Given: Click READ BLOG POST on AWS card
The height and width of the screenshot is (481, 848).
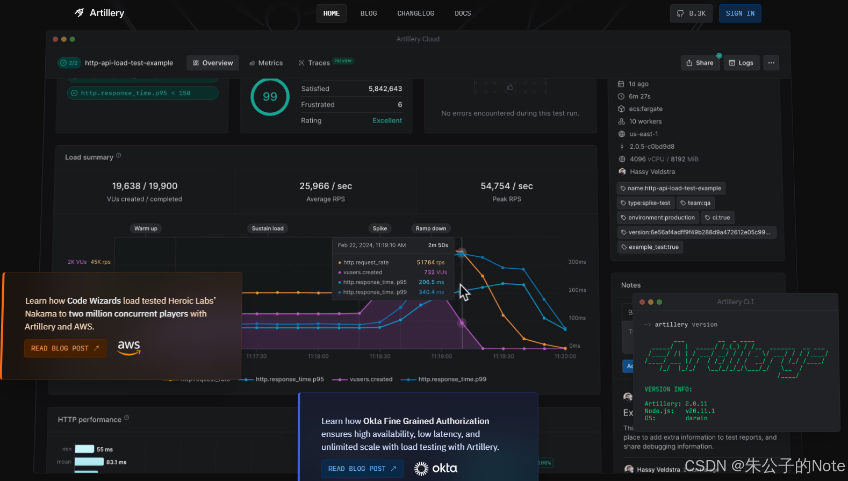Looking at the screenshot, I should 65,348.
